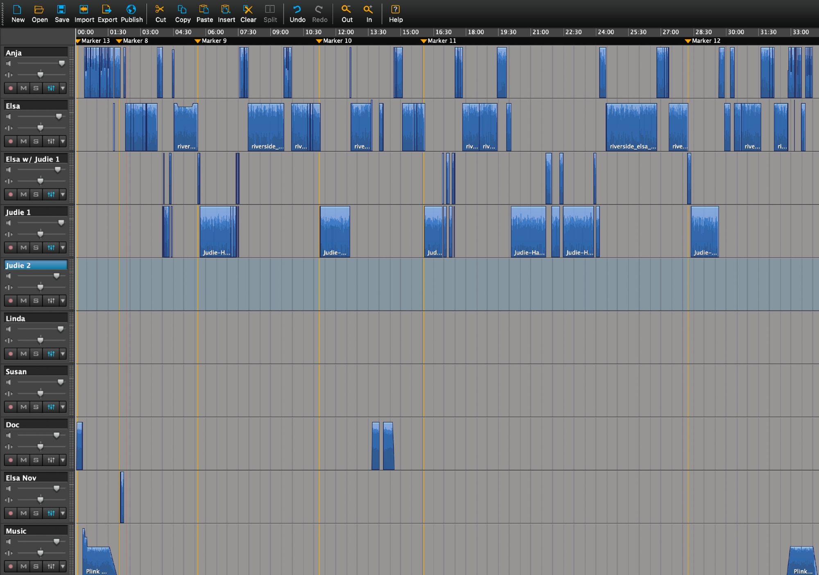
Task: Open Elsa Nov track menu arrow
Action: (x=63, y=513)
